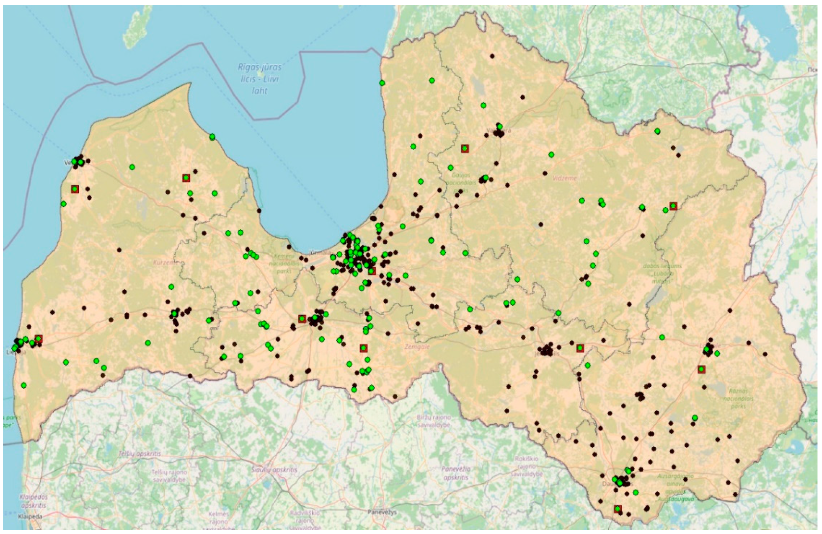The width and height of the screenshot is (822, 534).
Task: Select the Zemgale region label
Action: (417, 346)
